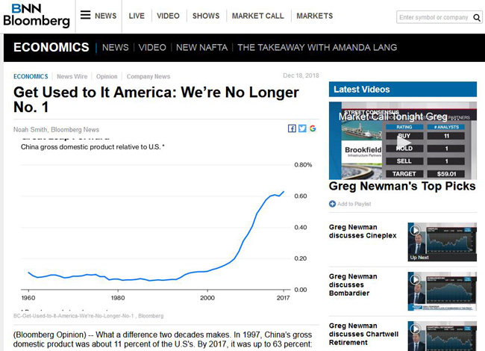This screenshot has width=485, height=351.
Task: Open NEWS in the Economics sub-bar
Action: tap(116, 47)
